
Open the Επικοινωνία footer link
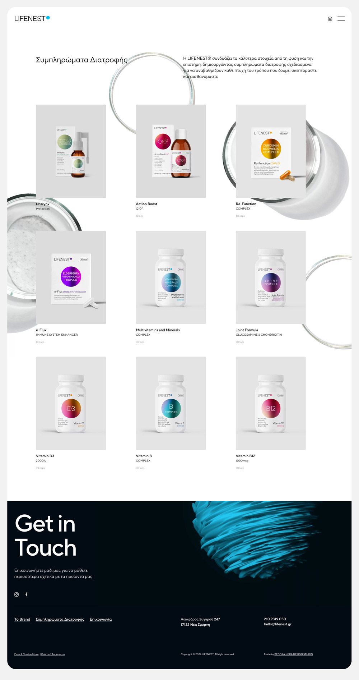101,619
